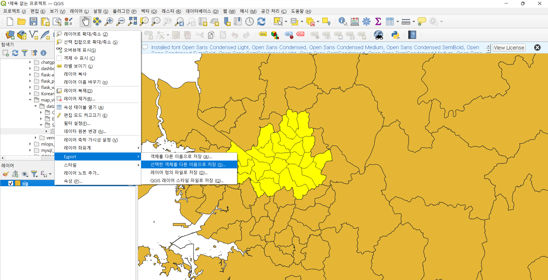Click the sig layer color swatch

(x=18, y=183)
